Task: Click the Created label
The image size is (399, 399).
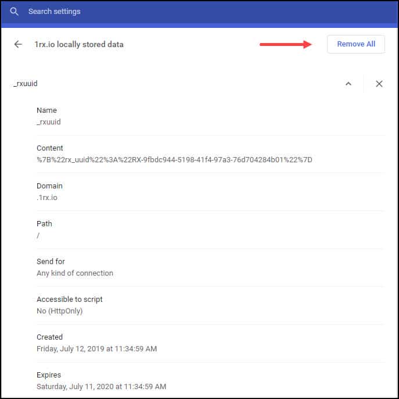Action: 49,337
